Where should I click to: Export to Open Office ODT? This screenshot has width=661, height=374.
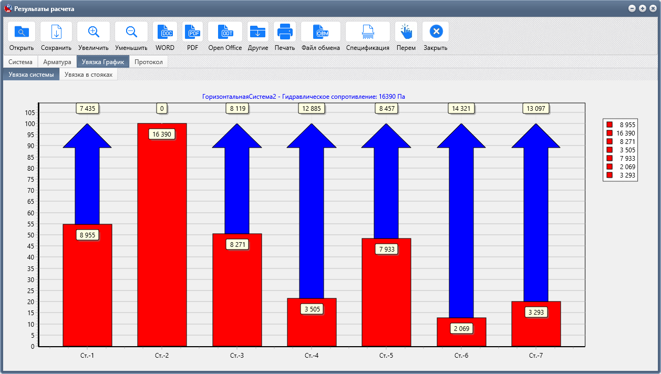[225, 32]
